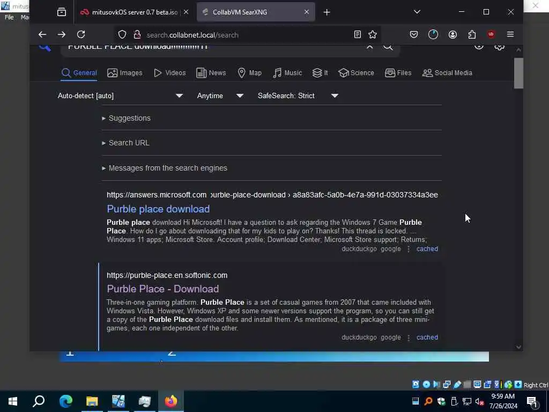This screenshot has height=412, width=549.
Task: Go forward with Firefox forward arrow
Action: point(62,34)
